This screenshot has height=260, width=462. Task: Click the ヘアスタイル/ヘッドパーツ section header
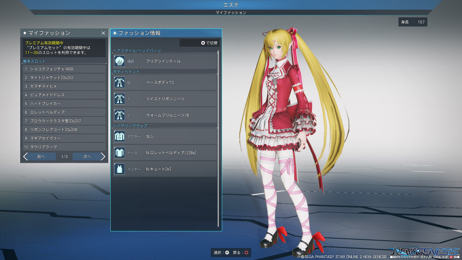click(x=137, y=51)
